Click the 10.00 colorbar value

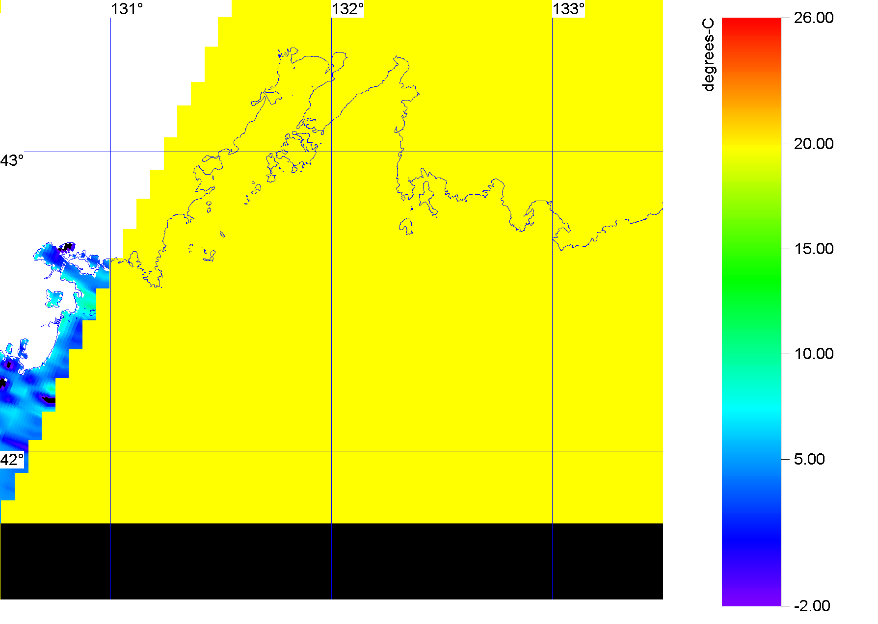pyautogui.click(x=814, y=354)
